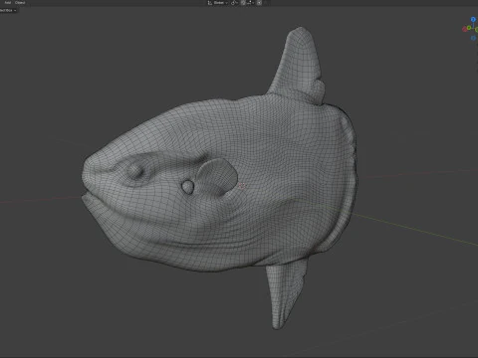Open the Global transform orientation dropdown

click(218, 3)
